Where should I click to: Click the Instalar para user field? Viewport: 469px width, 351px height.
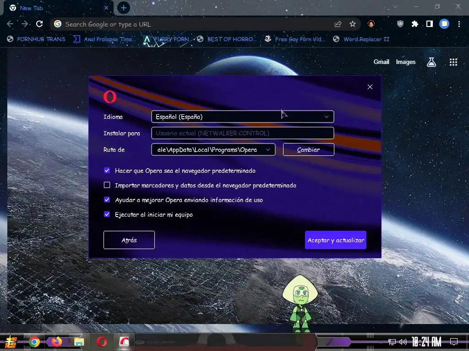click(x=243, y=133)
